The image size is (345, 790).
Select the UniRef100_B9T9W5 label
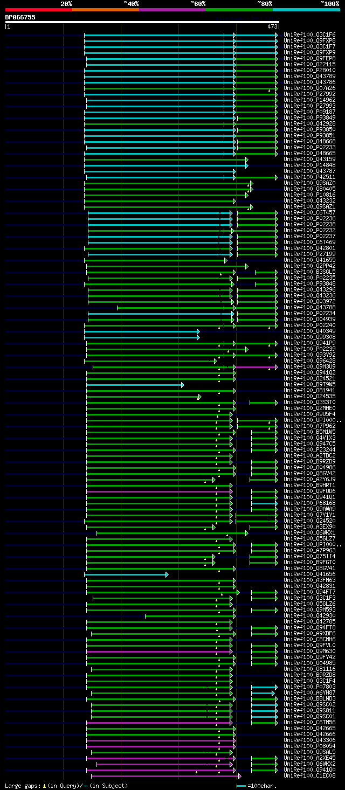coord(309,384)
